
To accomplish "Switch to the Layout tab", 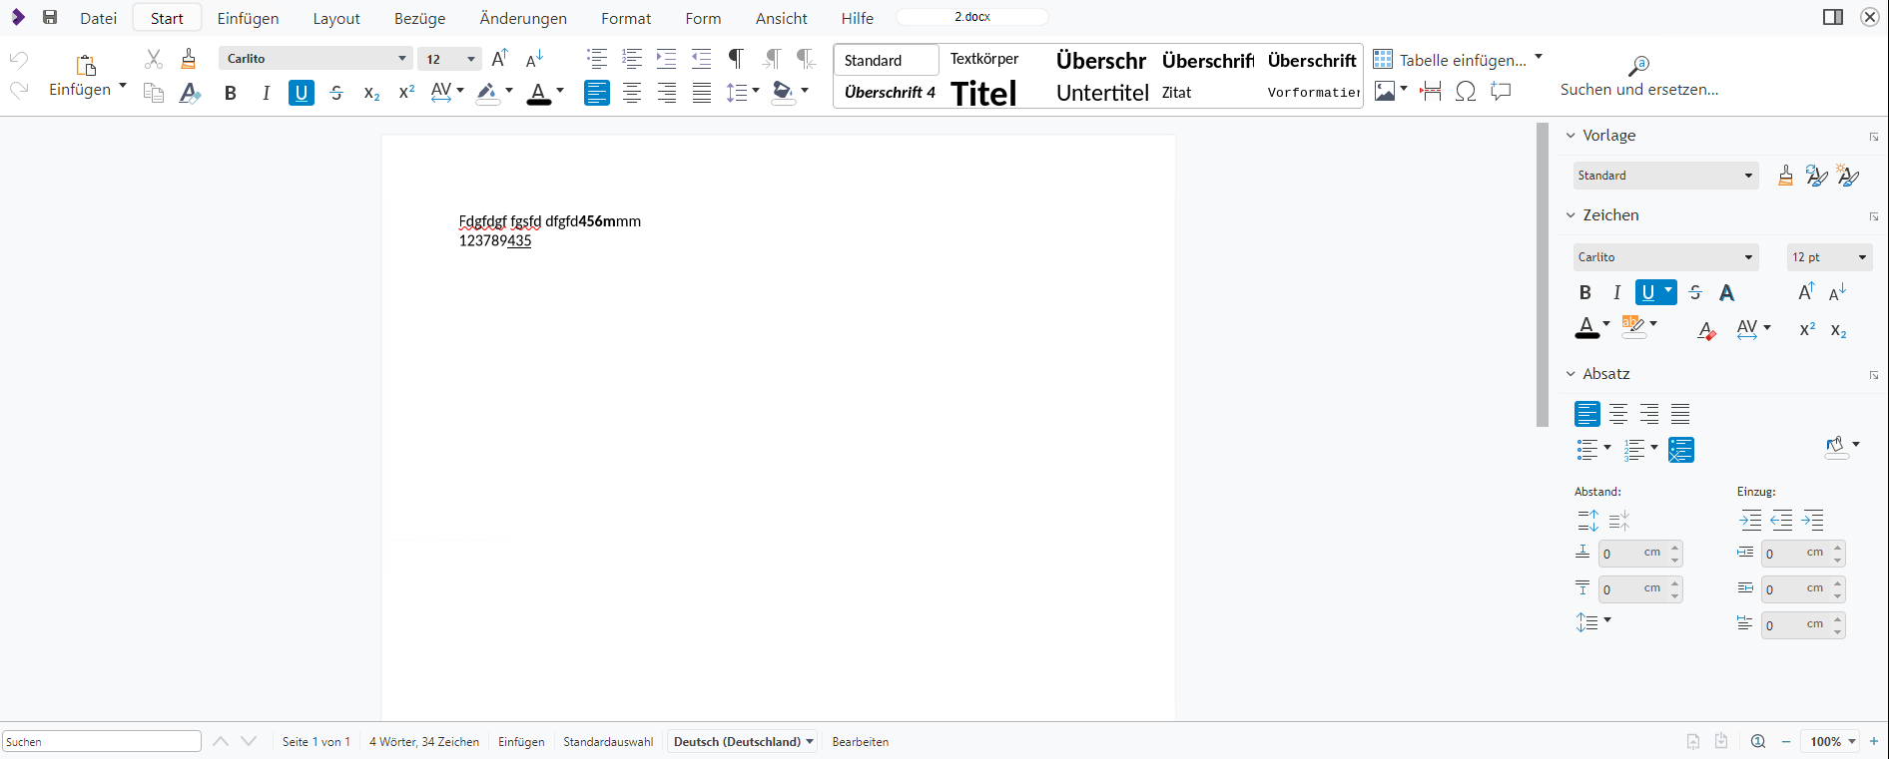I will coord(336,18).
